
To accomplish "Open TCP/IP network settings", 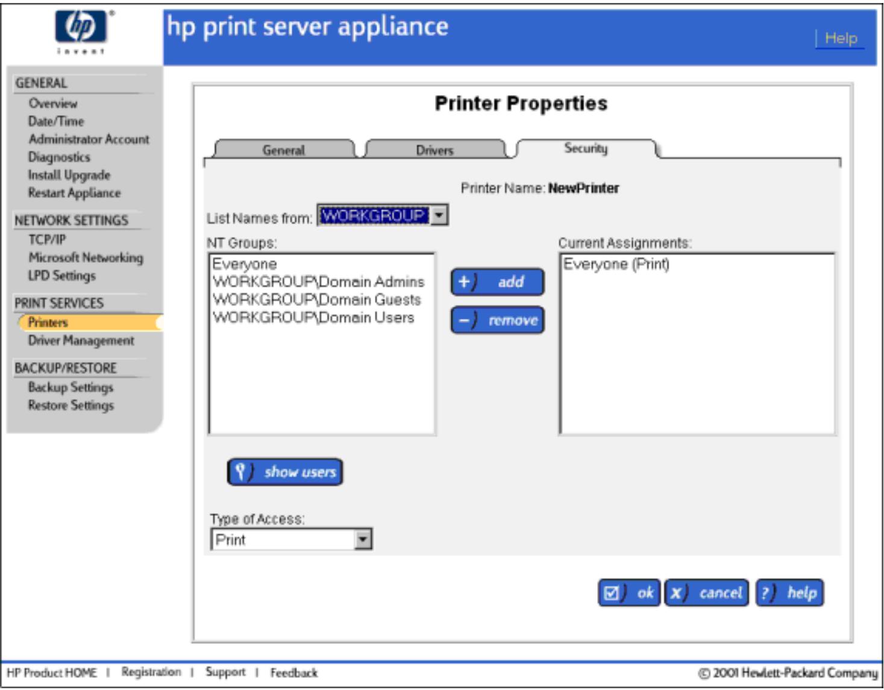I will coord(47,239).
